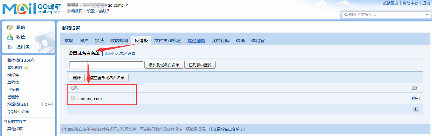Expand the 我的文件夹 tree node
432x136 pixels.
[x=5, y=122]
